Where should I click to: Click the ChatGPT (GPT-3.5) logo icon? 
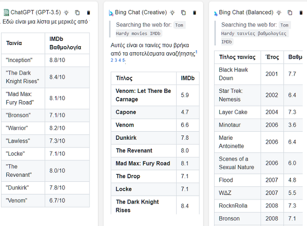tap(6, 13)
